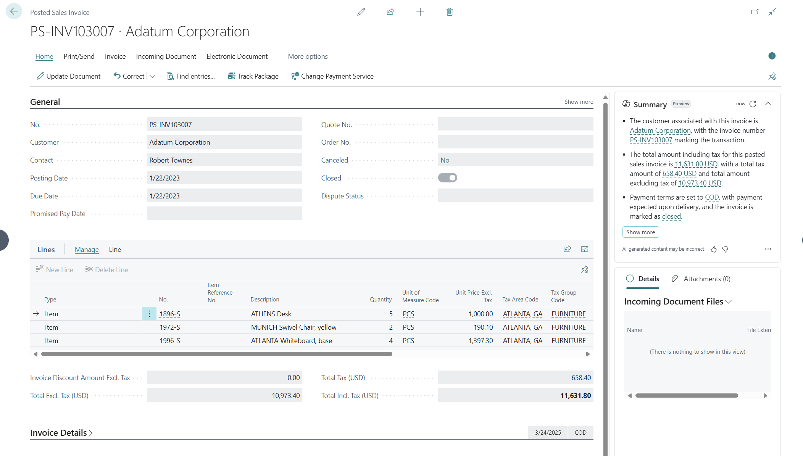Open the share icon in header
The width and height of the screenshot is (803, 456).
390,12
